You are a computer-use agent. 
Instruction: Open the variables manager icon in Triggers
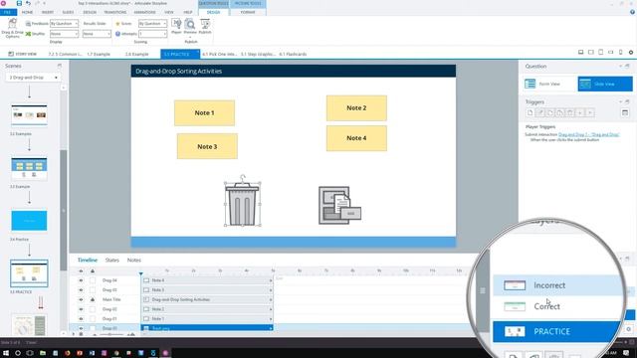coord(625,112)
